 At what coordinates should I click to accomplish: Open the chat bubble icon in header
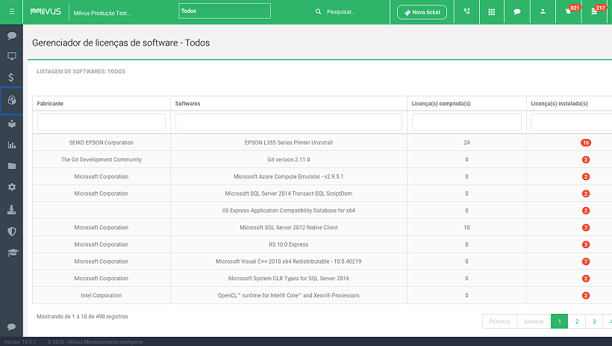[517, 12]
